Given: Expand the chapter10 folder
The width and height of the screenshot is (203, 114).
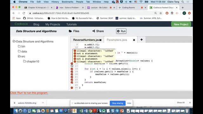Looking at the screenshot, I should click(24, 61).
